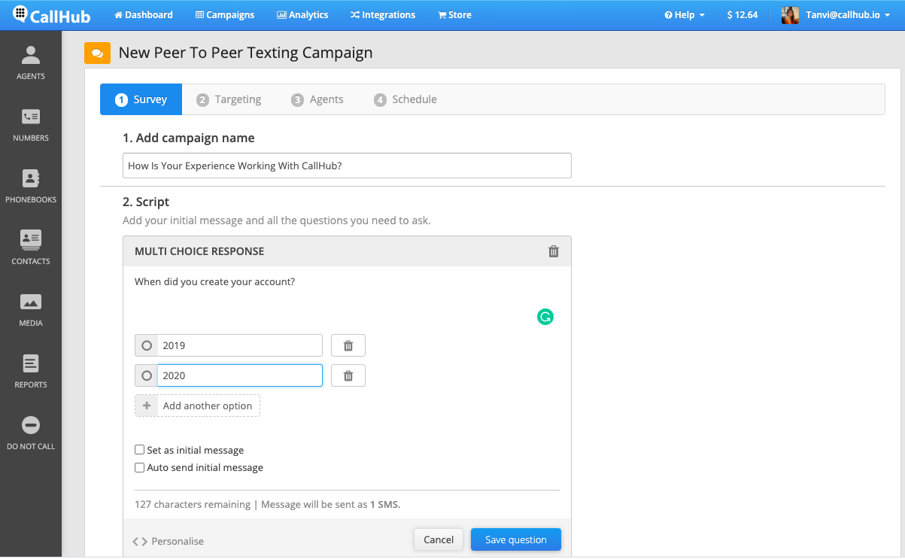The width and height of the screenshot is (905, 559).
Task: Switch to the Targeting step tab
Action: point(229,99)
